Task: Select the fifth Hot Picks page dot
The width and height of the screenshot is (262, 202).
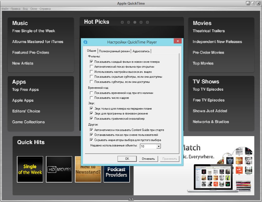Action: (x=147, y=22)
